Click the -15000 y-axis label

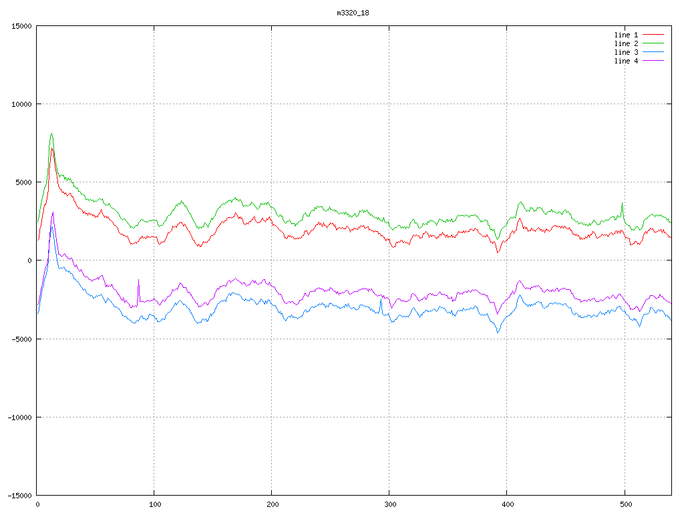[x=19, y=495]
